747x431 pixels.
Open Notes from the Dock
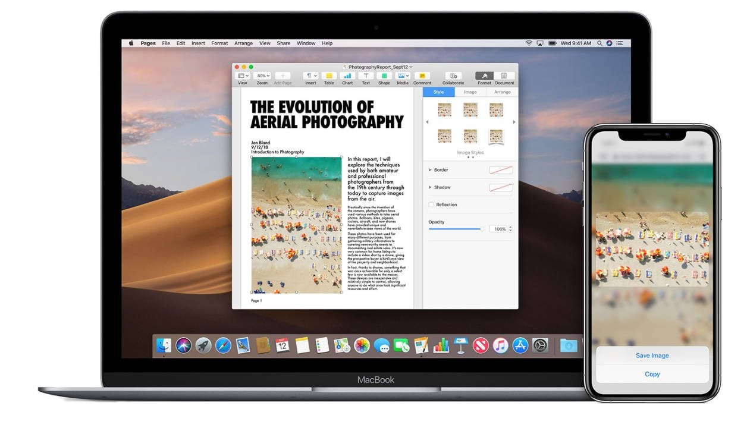[x=303, y=345]
